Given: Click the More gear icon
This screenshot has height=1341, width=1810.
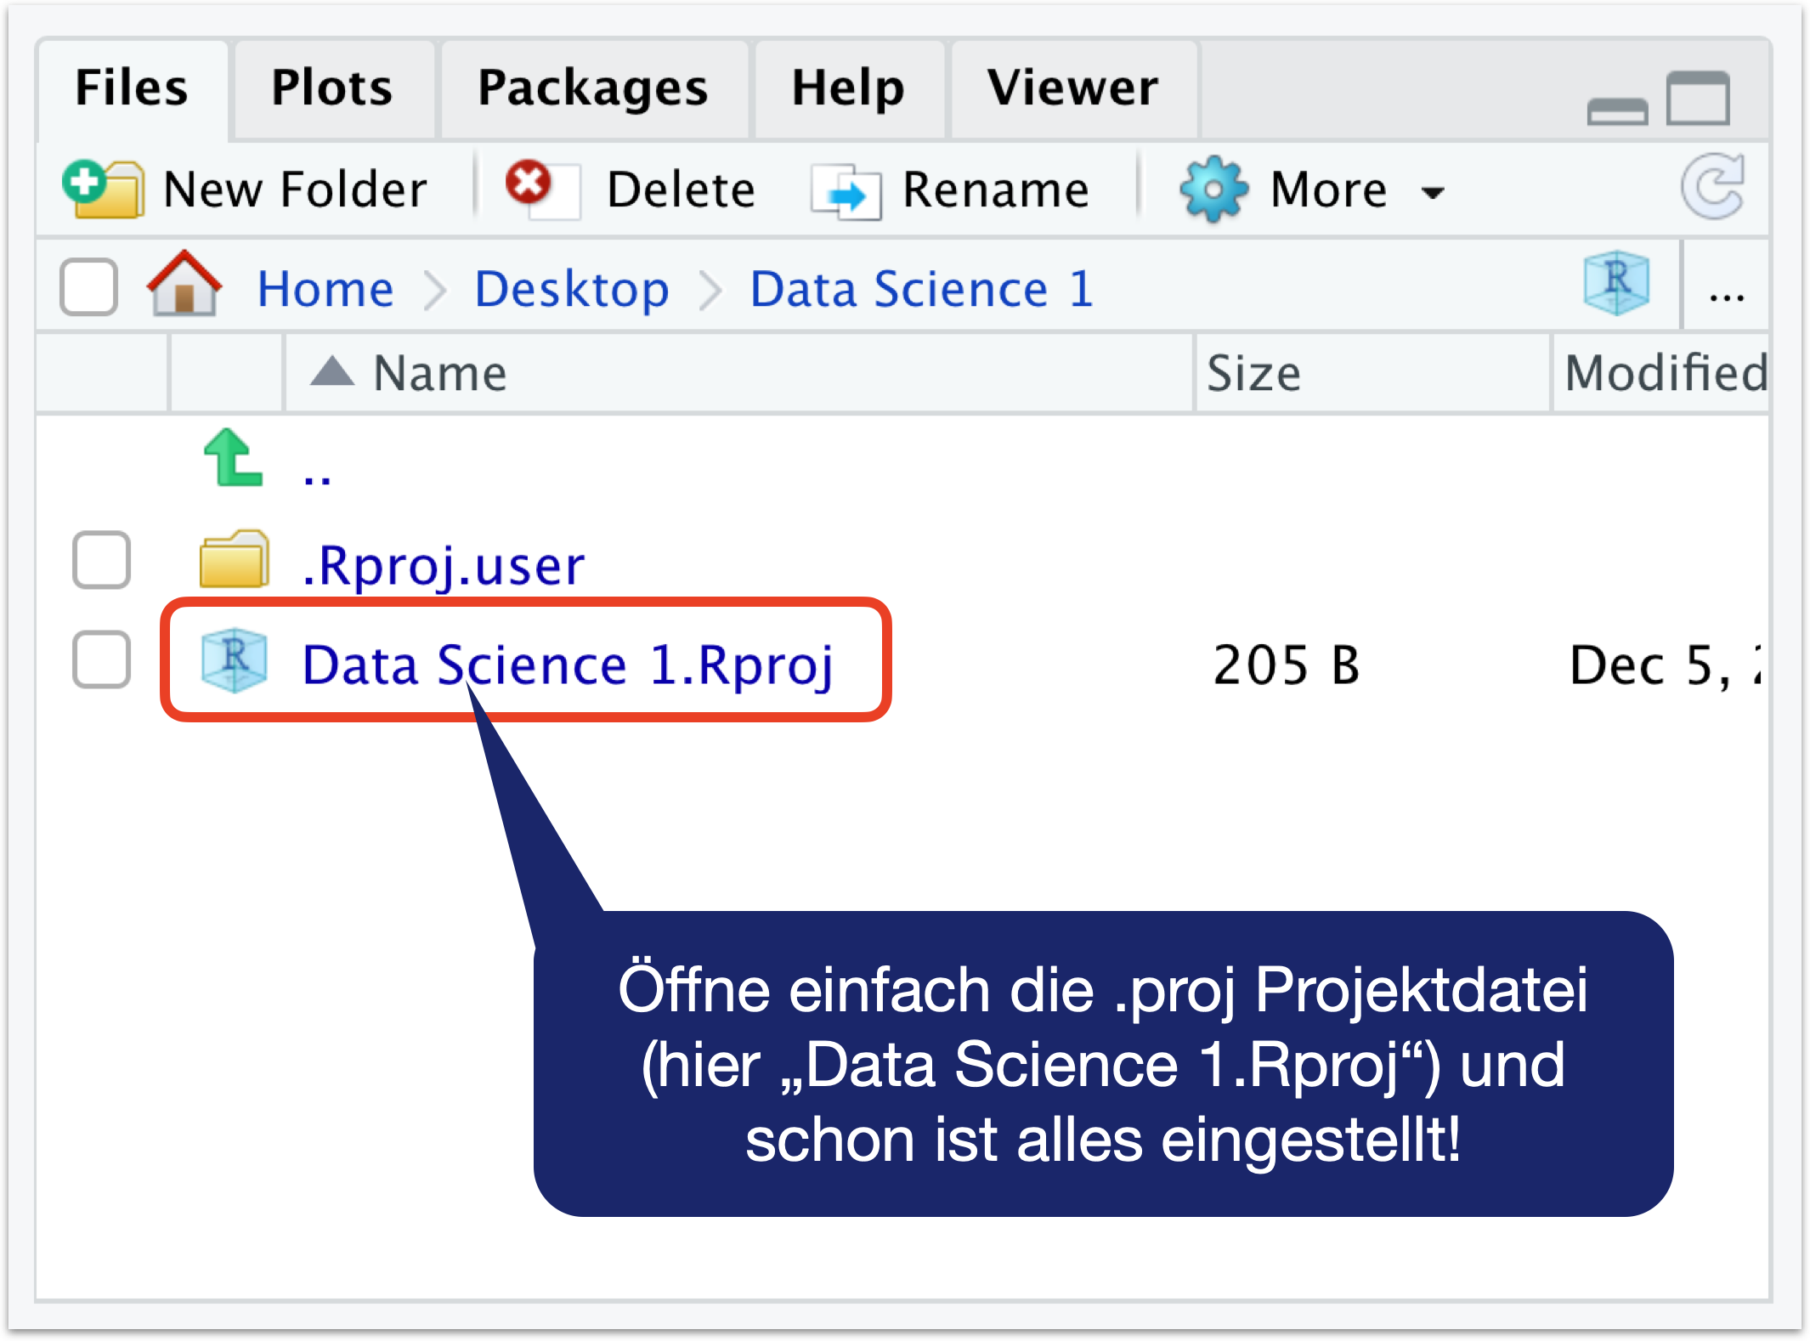Looking at the screenshot, I should point(1213,189).
